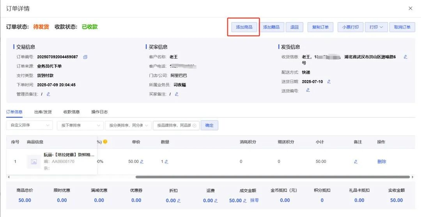Clear the 按品牌排序 selection
The height and width of the screenshot is (217, 421).
coord(195,125)
